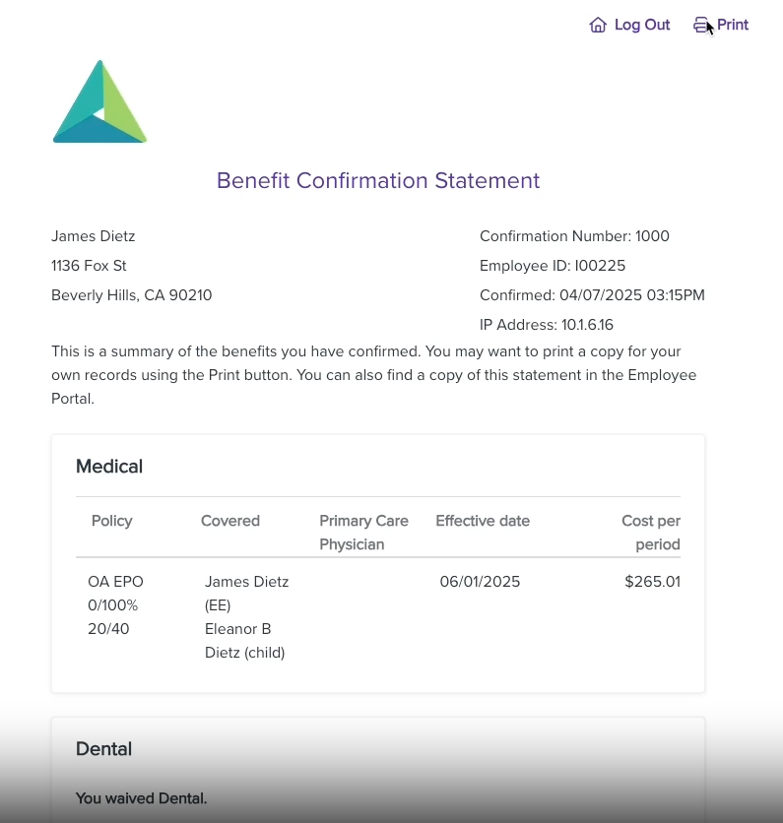Click the Cost per period column header
This screenshot has height=823, width=783.
651,533
